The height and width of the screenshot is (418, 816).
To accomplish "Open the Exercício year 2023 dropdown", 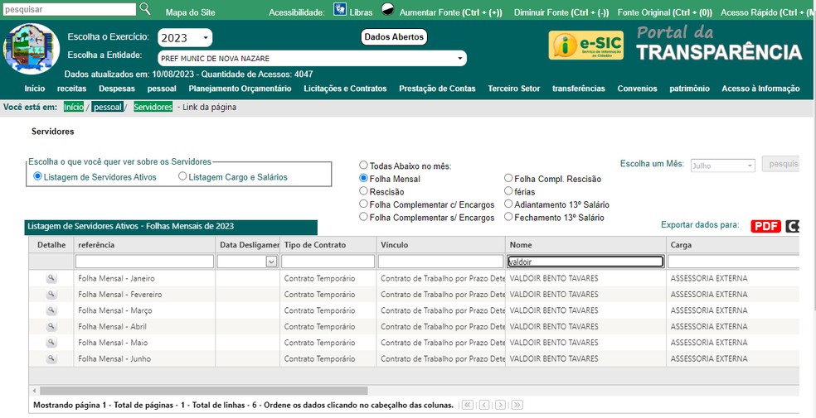I will (185, 38).
